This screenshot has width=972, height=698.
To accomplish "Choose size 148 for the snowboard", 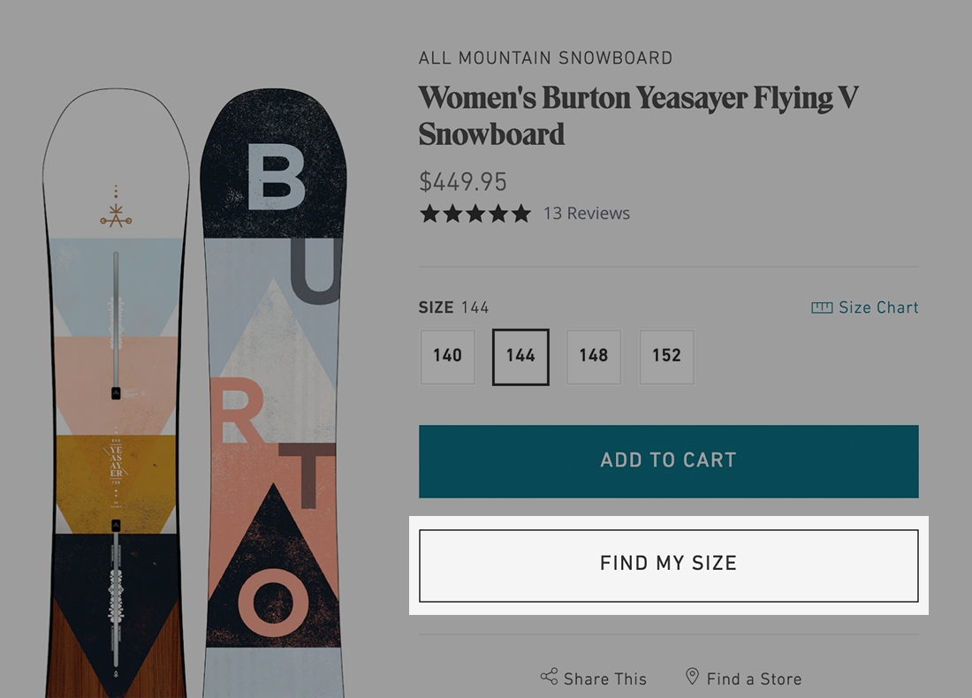I will [593, 356].
